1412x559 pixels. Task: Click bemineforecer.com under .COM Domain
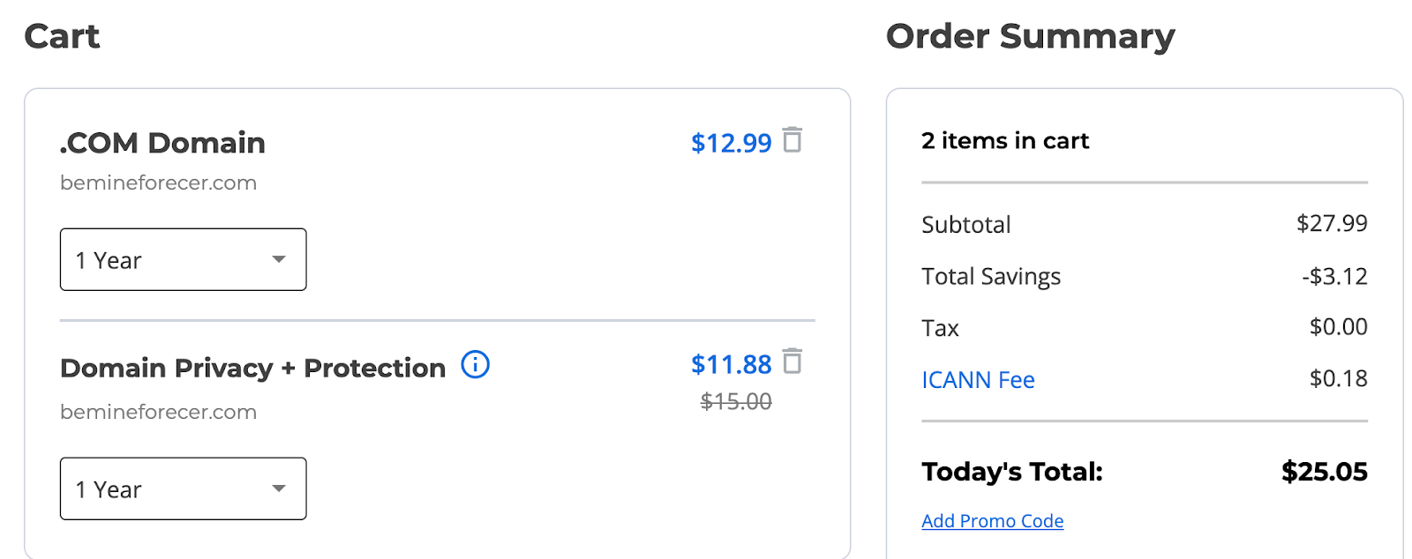(158, 183)
